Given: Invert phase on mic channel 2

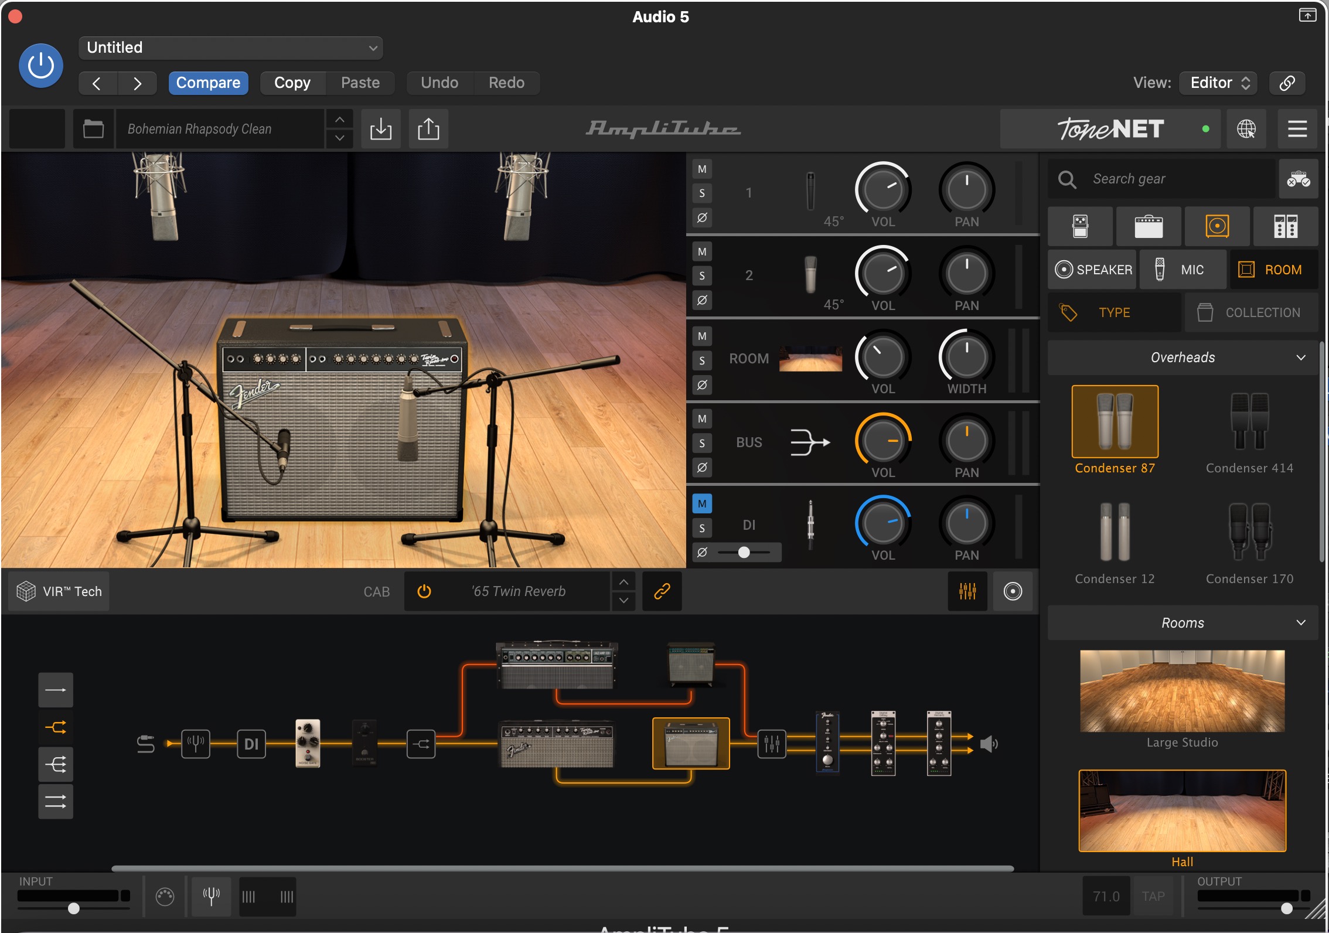Looking at the screenshot, I should [702, 300].
